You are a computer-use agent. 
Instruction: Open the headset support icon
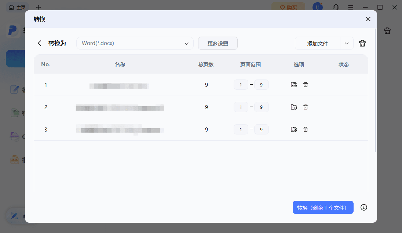tap(336, 7)
